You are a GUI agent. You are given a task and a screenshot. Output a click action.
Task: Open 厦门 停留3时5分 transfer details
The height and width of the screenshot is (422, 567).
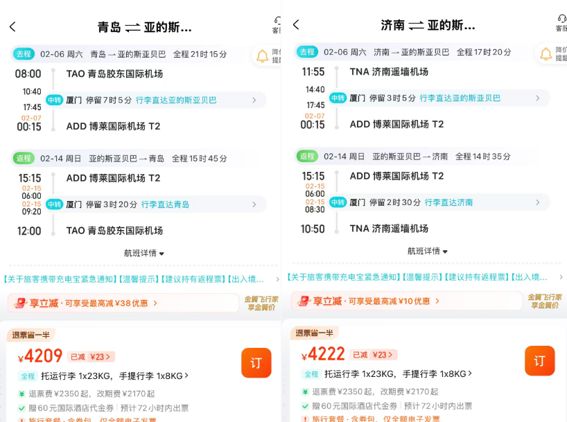click(x=439, y=98)
